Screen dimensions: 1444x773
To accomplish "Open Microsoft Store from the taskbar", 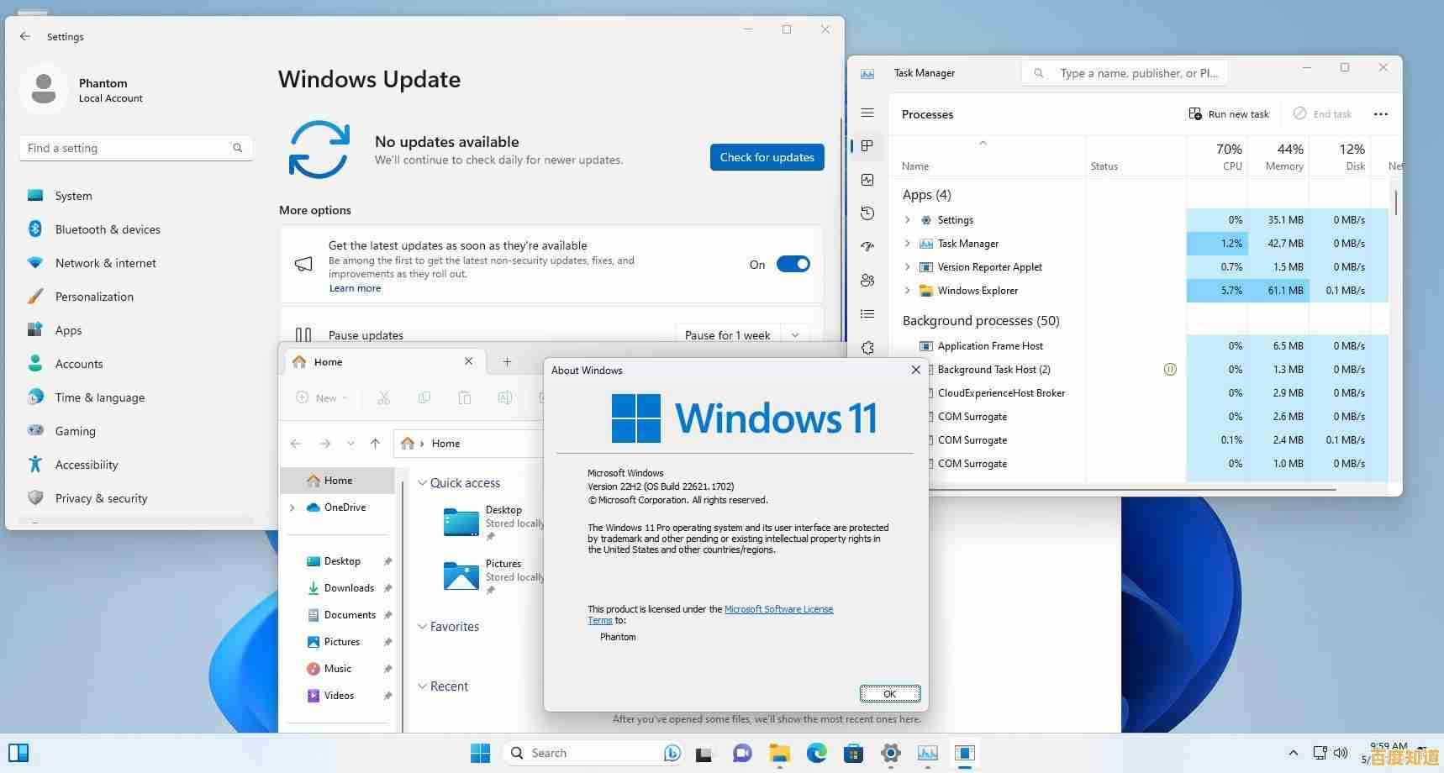I will click(x=854, y=753).
